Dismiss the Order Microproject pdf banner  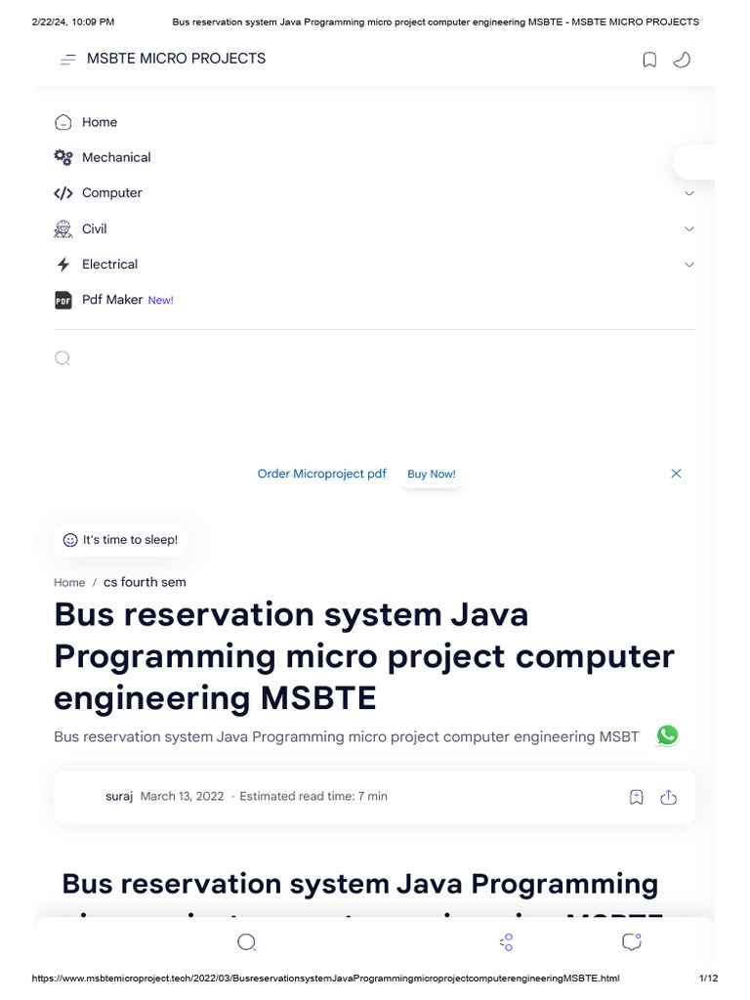click(x=676, y=474)
